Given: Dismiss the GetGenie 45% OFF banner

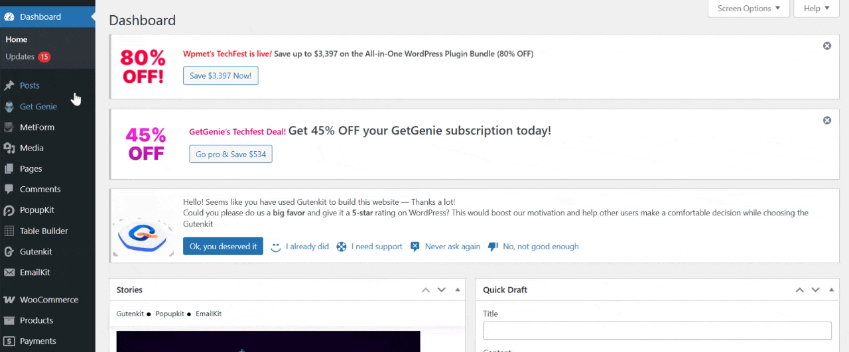Looking at the screenshot, I should (827, 121).
